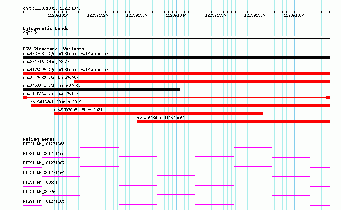
Task: Select the 9q33.2 band label
Action: (x=30, y=33)
